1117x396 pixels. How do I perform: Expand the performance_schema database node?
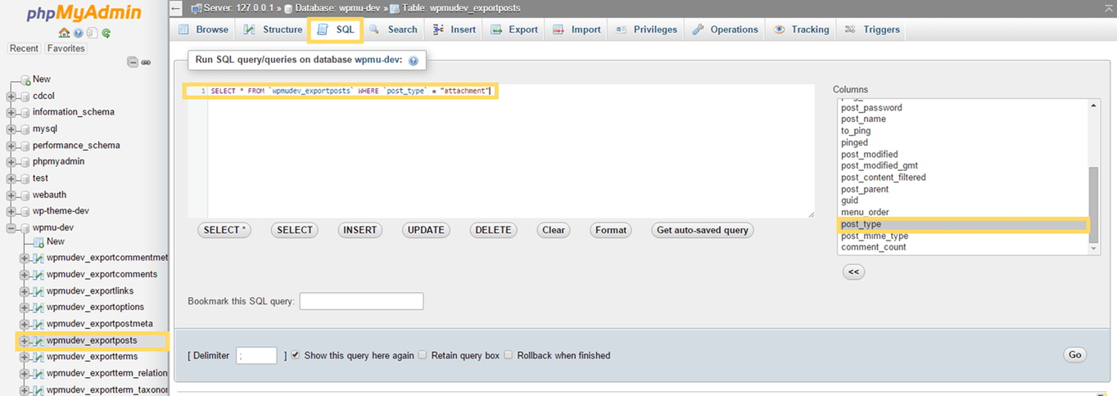(x=11, y=146)
